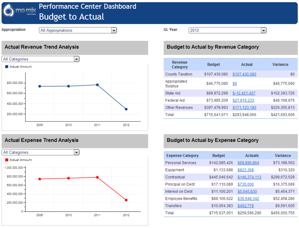Click the Performance Center Dashboard title
The width and height of the screenshot is (299, 228).
pos(88,7)
